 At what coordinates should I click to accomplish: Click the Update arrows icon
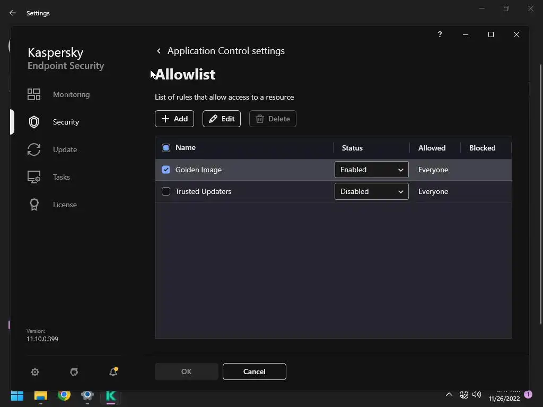34,149
